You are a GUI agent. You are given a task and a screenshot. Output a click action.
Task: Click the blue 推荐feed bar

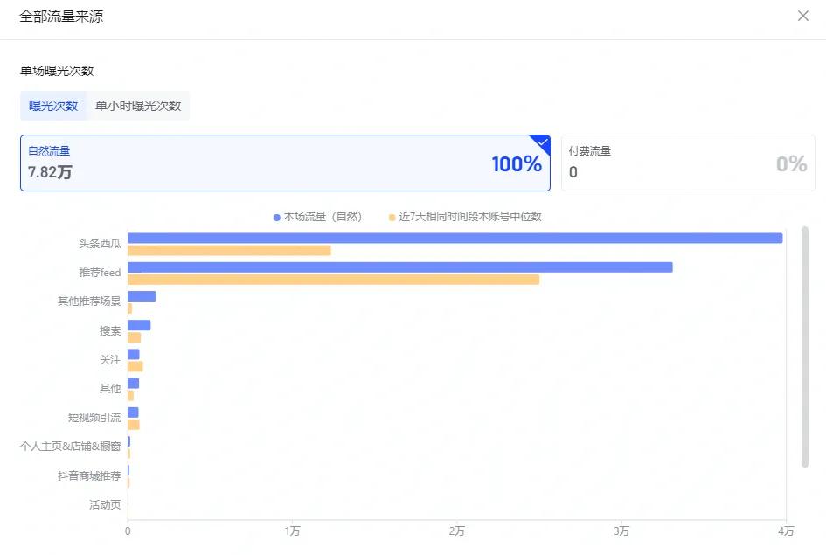pyautogui.click(x=399, y=267)
